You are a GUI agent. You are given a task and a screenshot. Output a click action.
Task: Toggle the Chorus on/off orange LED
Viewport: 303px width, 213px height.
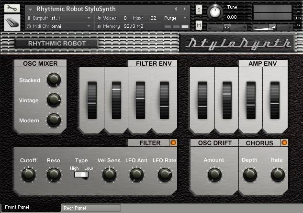pyautogui.click(x=284, y=142)
